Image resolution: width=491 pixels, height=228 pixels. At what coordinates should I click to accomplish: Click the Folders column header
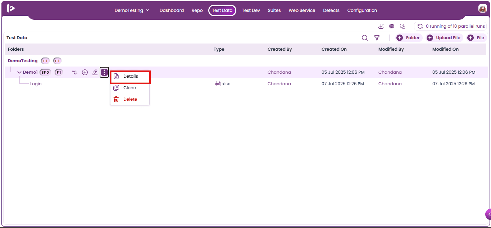(16, 49)
